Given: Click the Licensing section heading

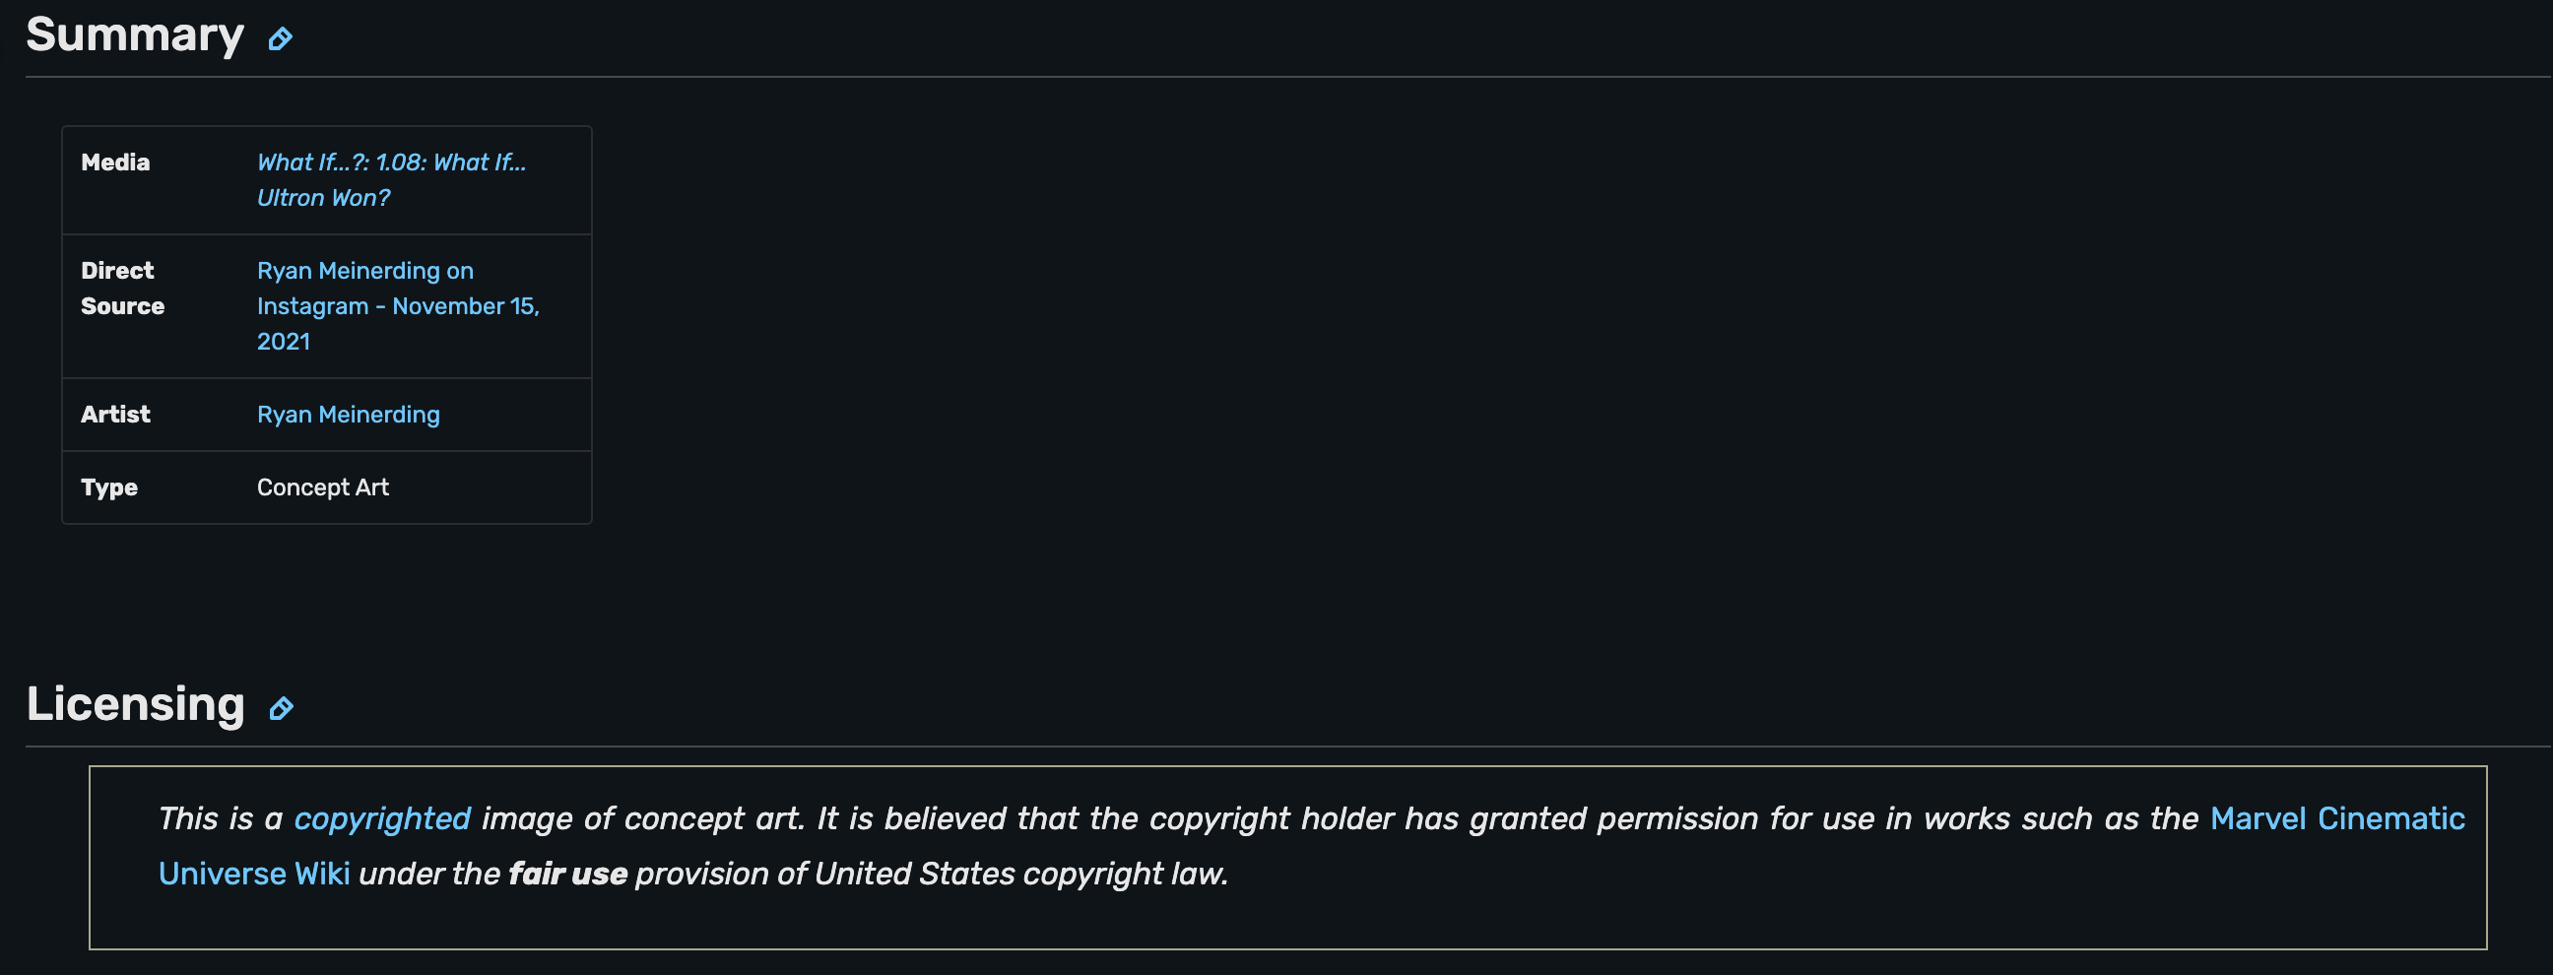Looking at the screenshot, I should [x=136, y=704].
